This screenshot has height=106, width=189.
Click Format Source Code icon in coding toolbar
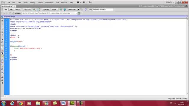coord(2,83)
